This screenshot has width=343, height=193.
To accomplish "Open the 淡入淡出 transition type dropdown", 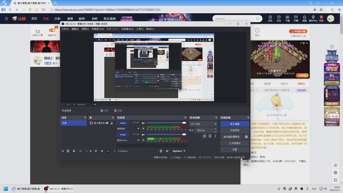I will pos(203,124).
